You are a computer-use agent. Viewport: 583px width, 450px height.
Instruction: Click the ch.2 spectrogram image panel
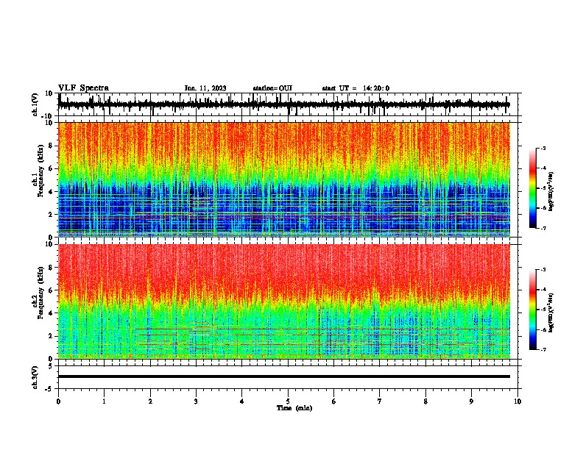[x=284, y=301]
